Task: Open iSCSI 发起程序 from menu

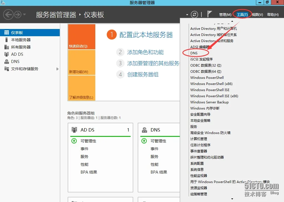Action: coord(201,59)
